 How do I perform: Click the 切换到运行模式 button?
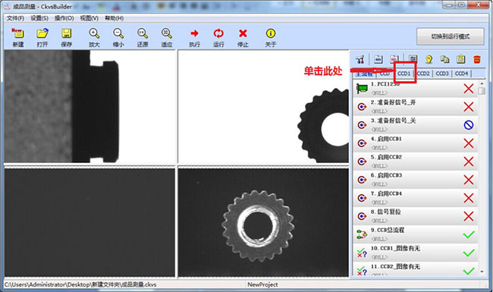(x=451, y=36)
